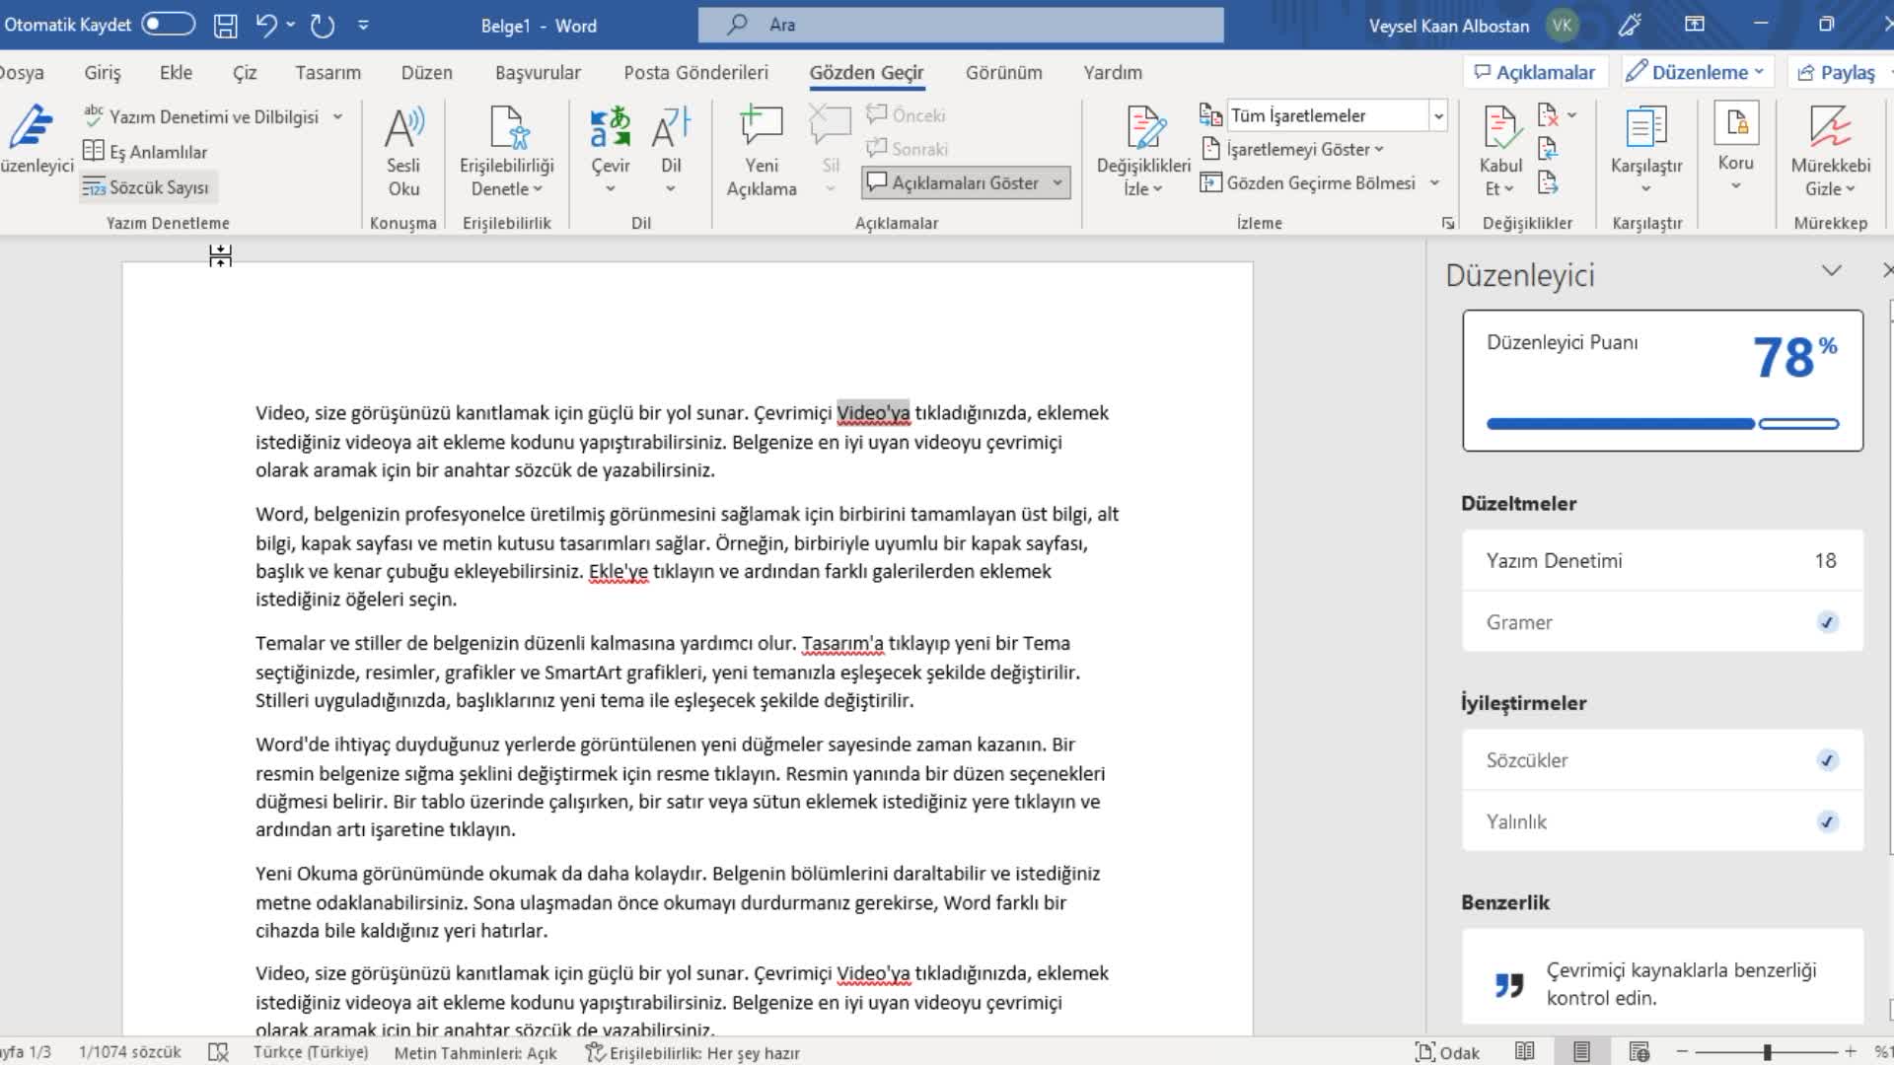Open the Posta Gönderileri tab

coord(695,72)
